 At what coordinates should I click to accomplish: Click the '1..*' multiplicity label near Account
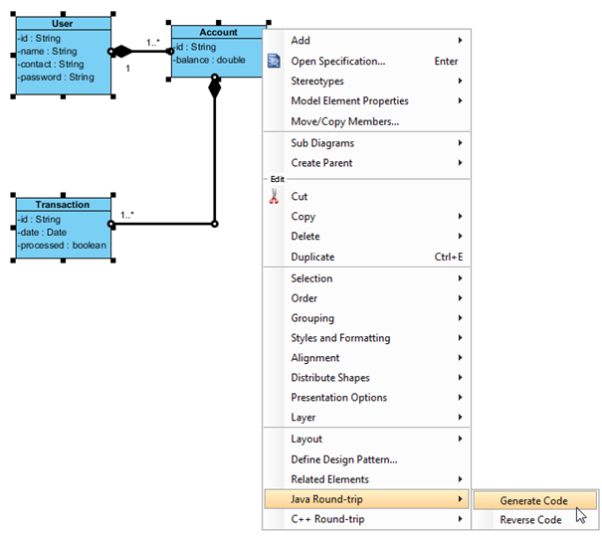tap(153, 42)
